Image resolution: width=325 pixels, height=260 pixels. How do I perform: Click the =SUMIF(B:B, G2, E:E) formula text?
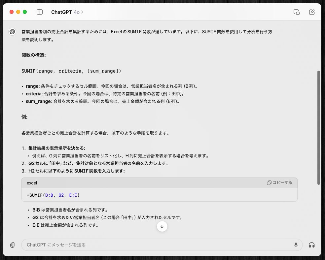click(53, 195)
